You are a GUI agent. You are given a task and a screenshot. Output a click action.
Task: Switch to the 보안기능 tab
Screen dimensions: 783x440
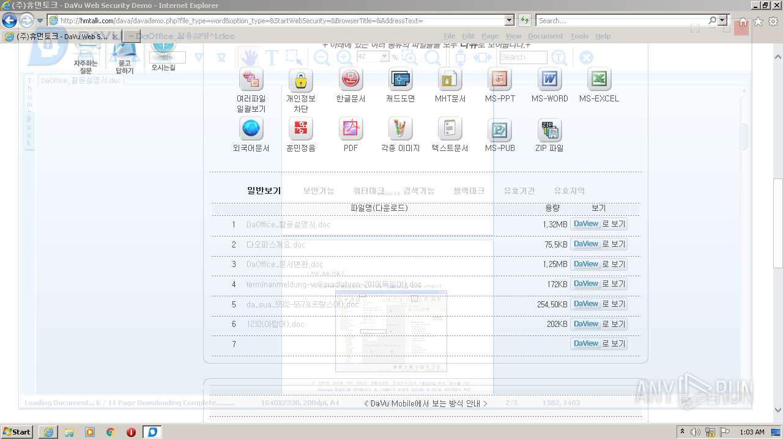click(x=319, y=191)
